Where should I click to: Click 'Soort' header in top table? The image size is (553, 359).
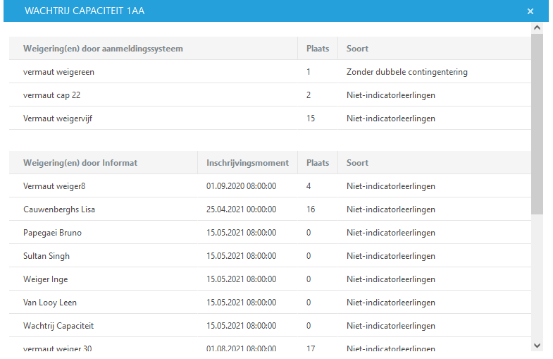pyautogui.click(x=357, y=49)
